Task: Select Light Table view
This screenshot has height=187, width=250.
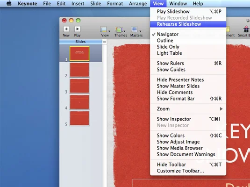Action: point(188,53)
